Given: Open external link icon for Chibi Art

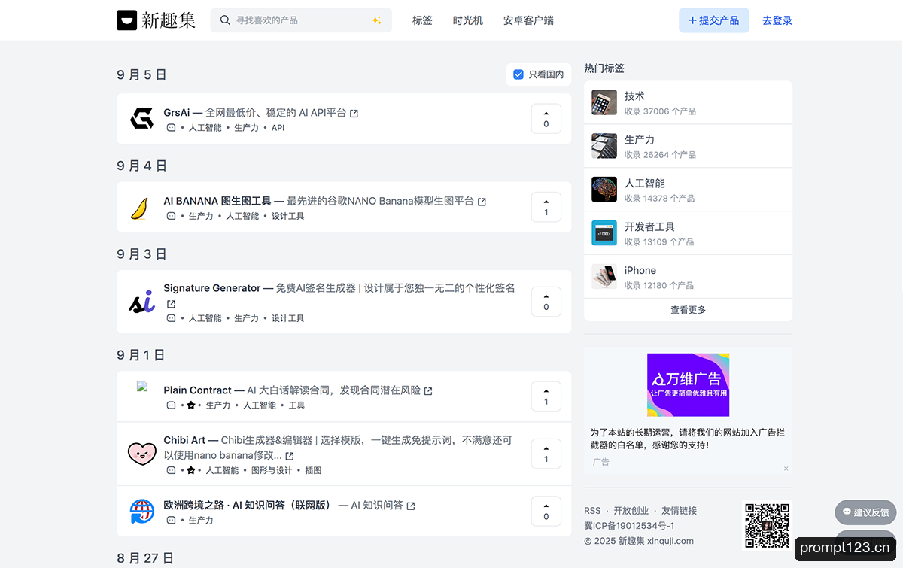Looking at the screenshot, I should [x=290, y=456].
